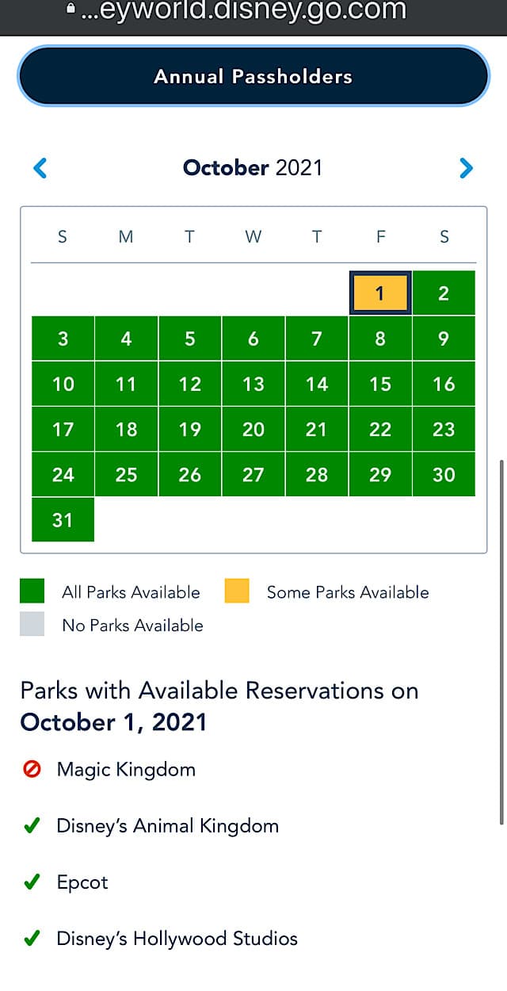
Task: Click the lock icon in address bar
Action: click(72, 10)
